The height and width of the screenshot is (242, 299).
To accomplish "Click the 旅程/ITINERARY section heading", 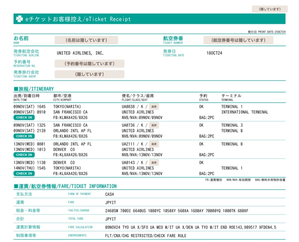I will tap(34, 89).
